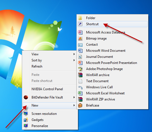Choose Refresh from the context menu
Screen dimensions: 152x132
click(x=50, y=66)
